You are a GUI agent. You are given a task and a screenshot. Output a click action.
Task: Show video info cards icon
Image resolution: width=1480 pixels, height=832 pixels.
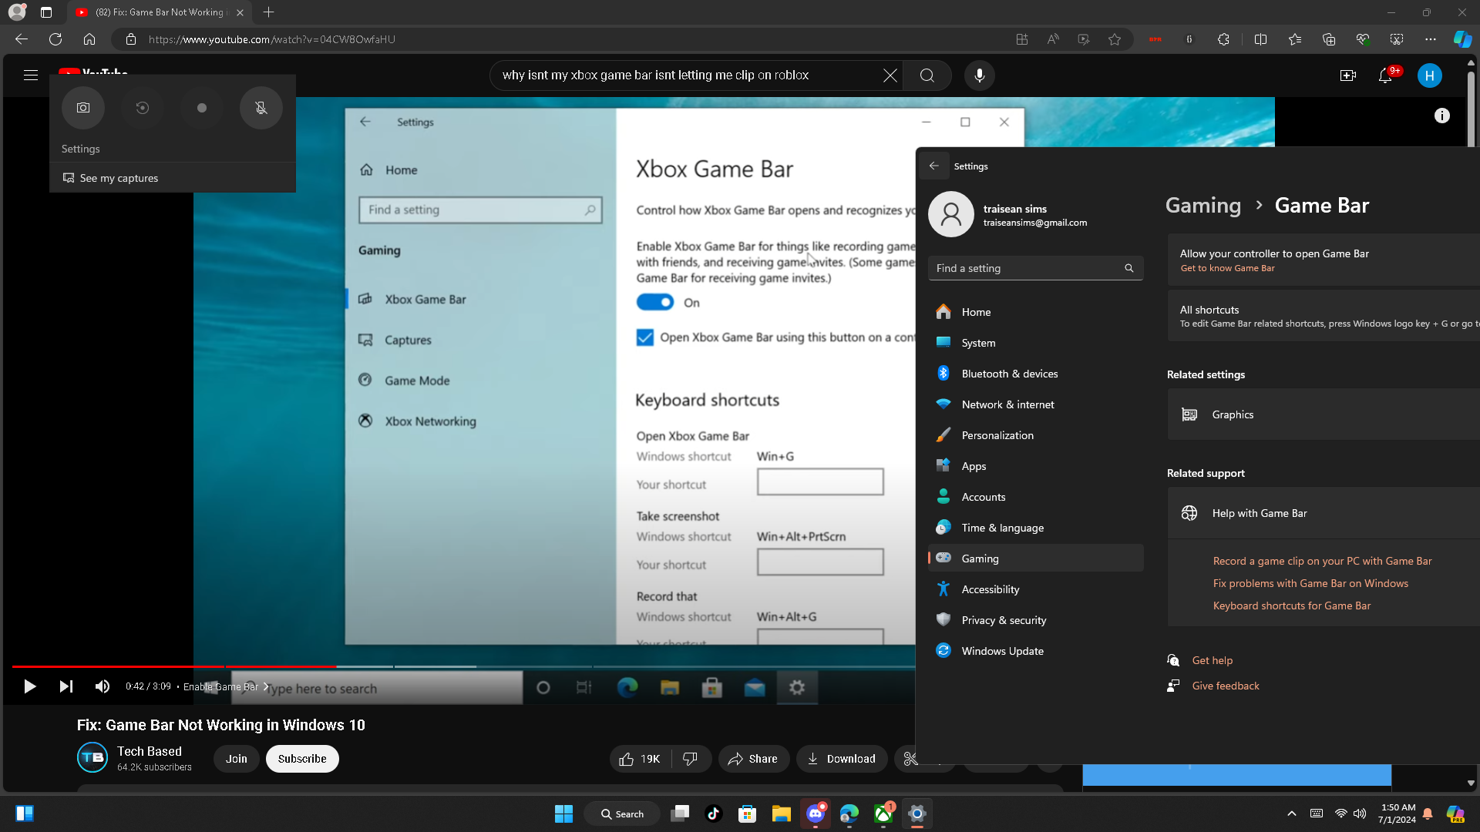pos(1442,116)
